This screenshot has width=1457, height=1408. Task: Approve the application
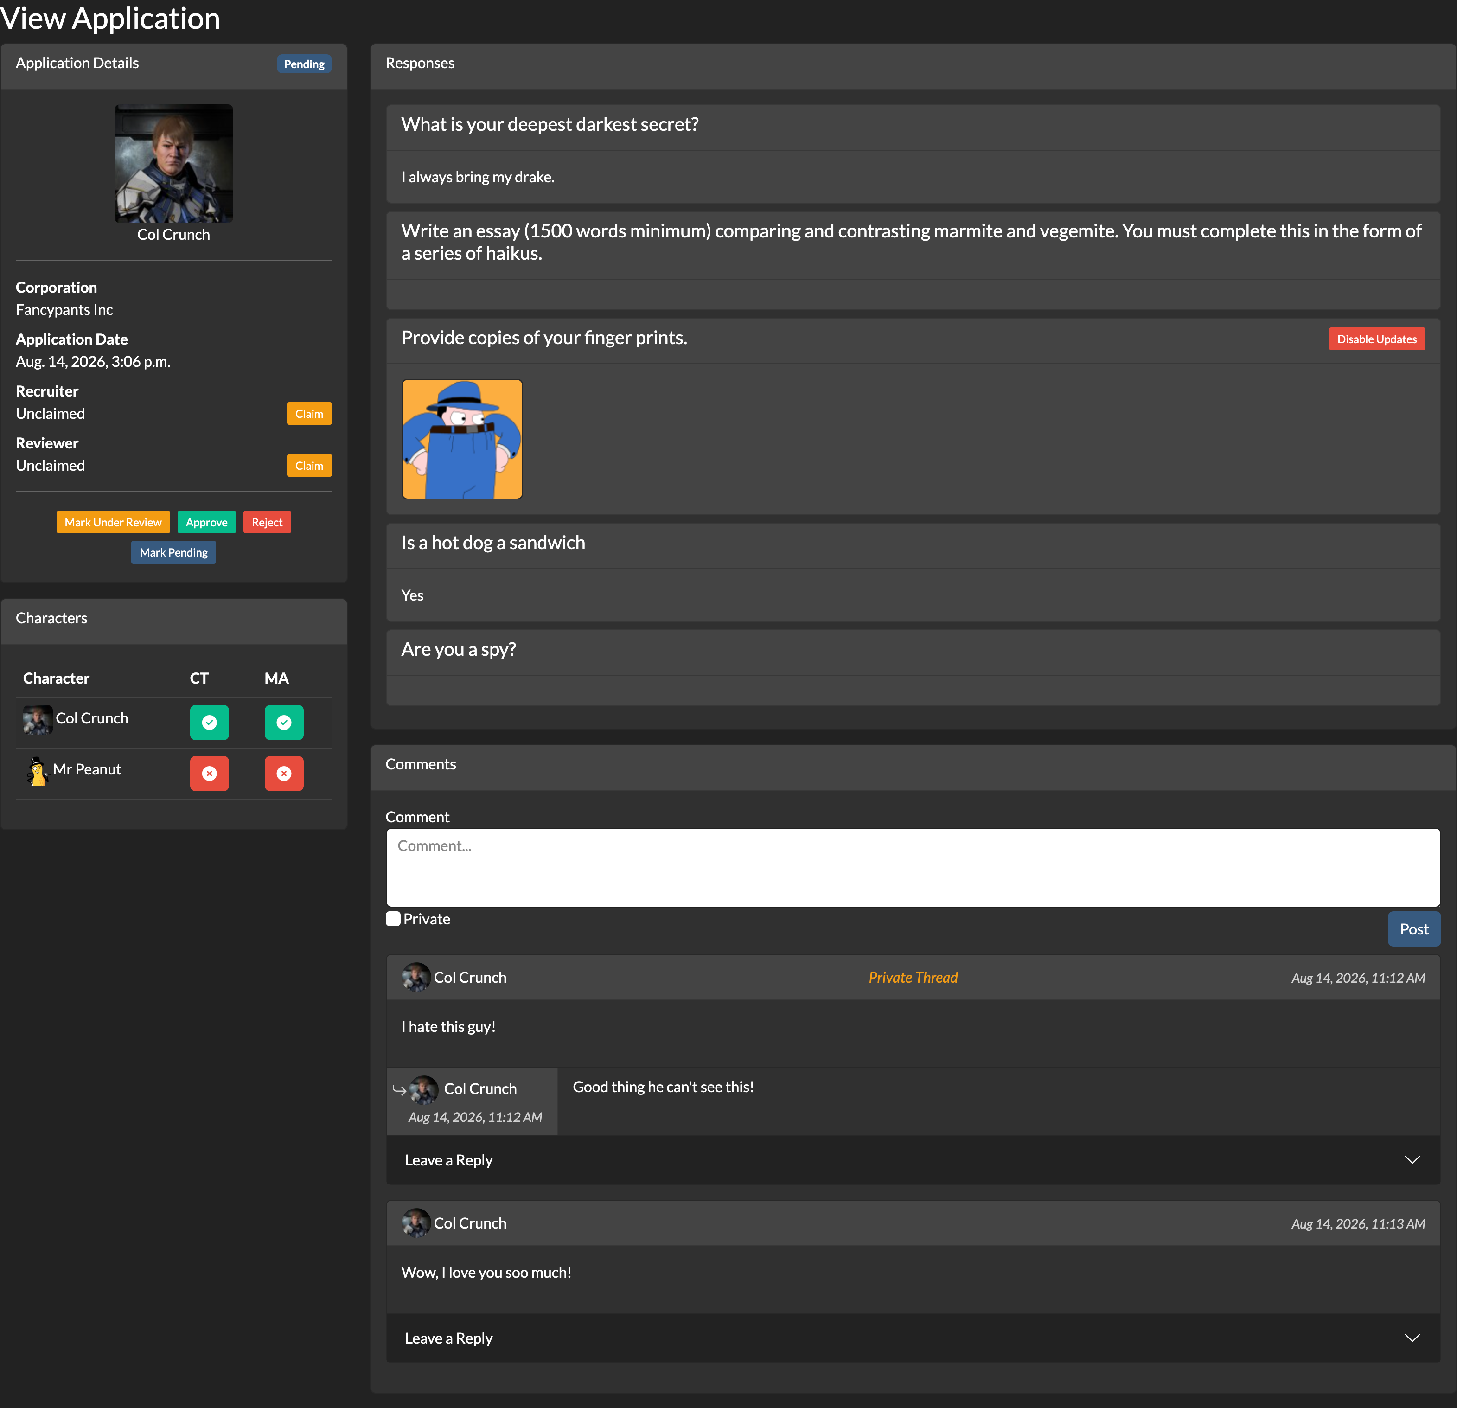(x=207, y=522)
